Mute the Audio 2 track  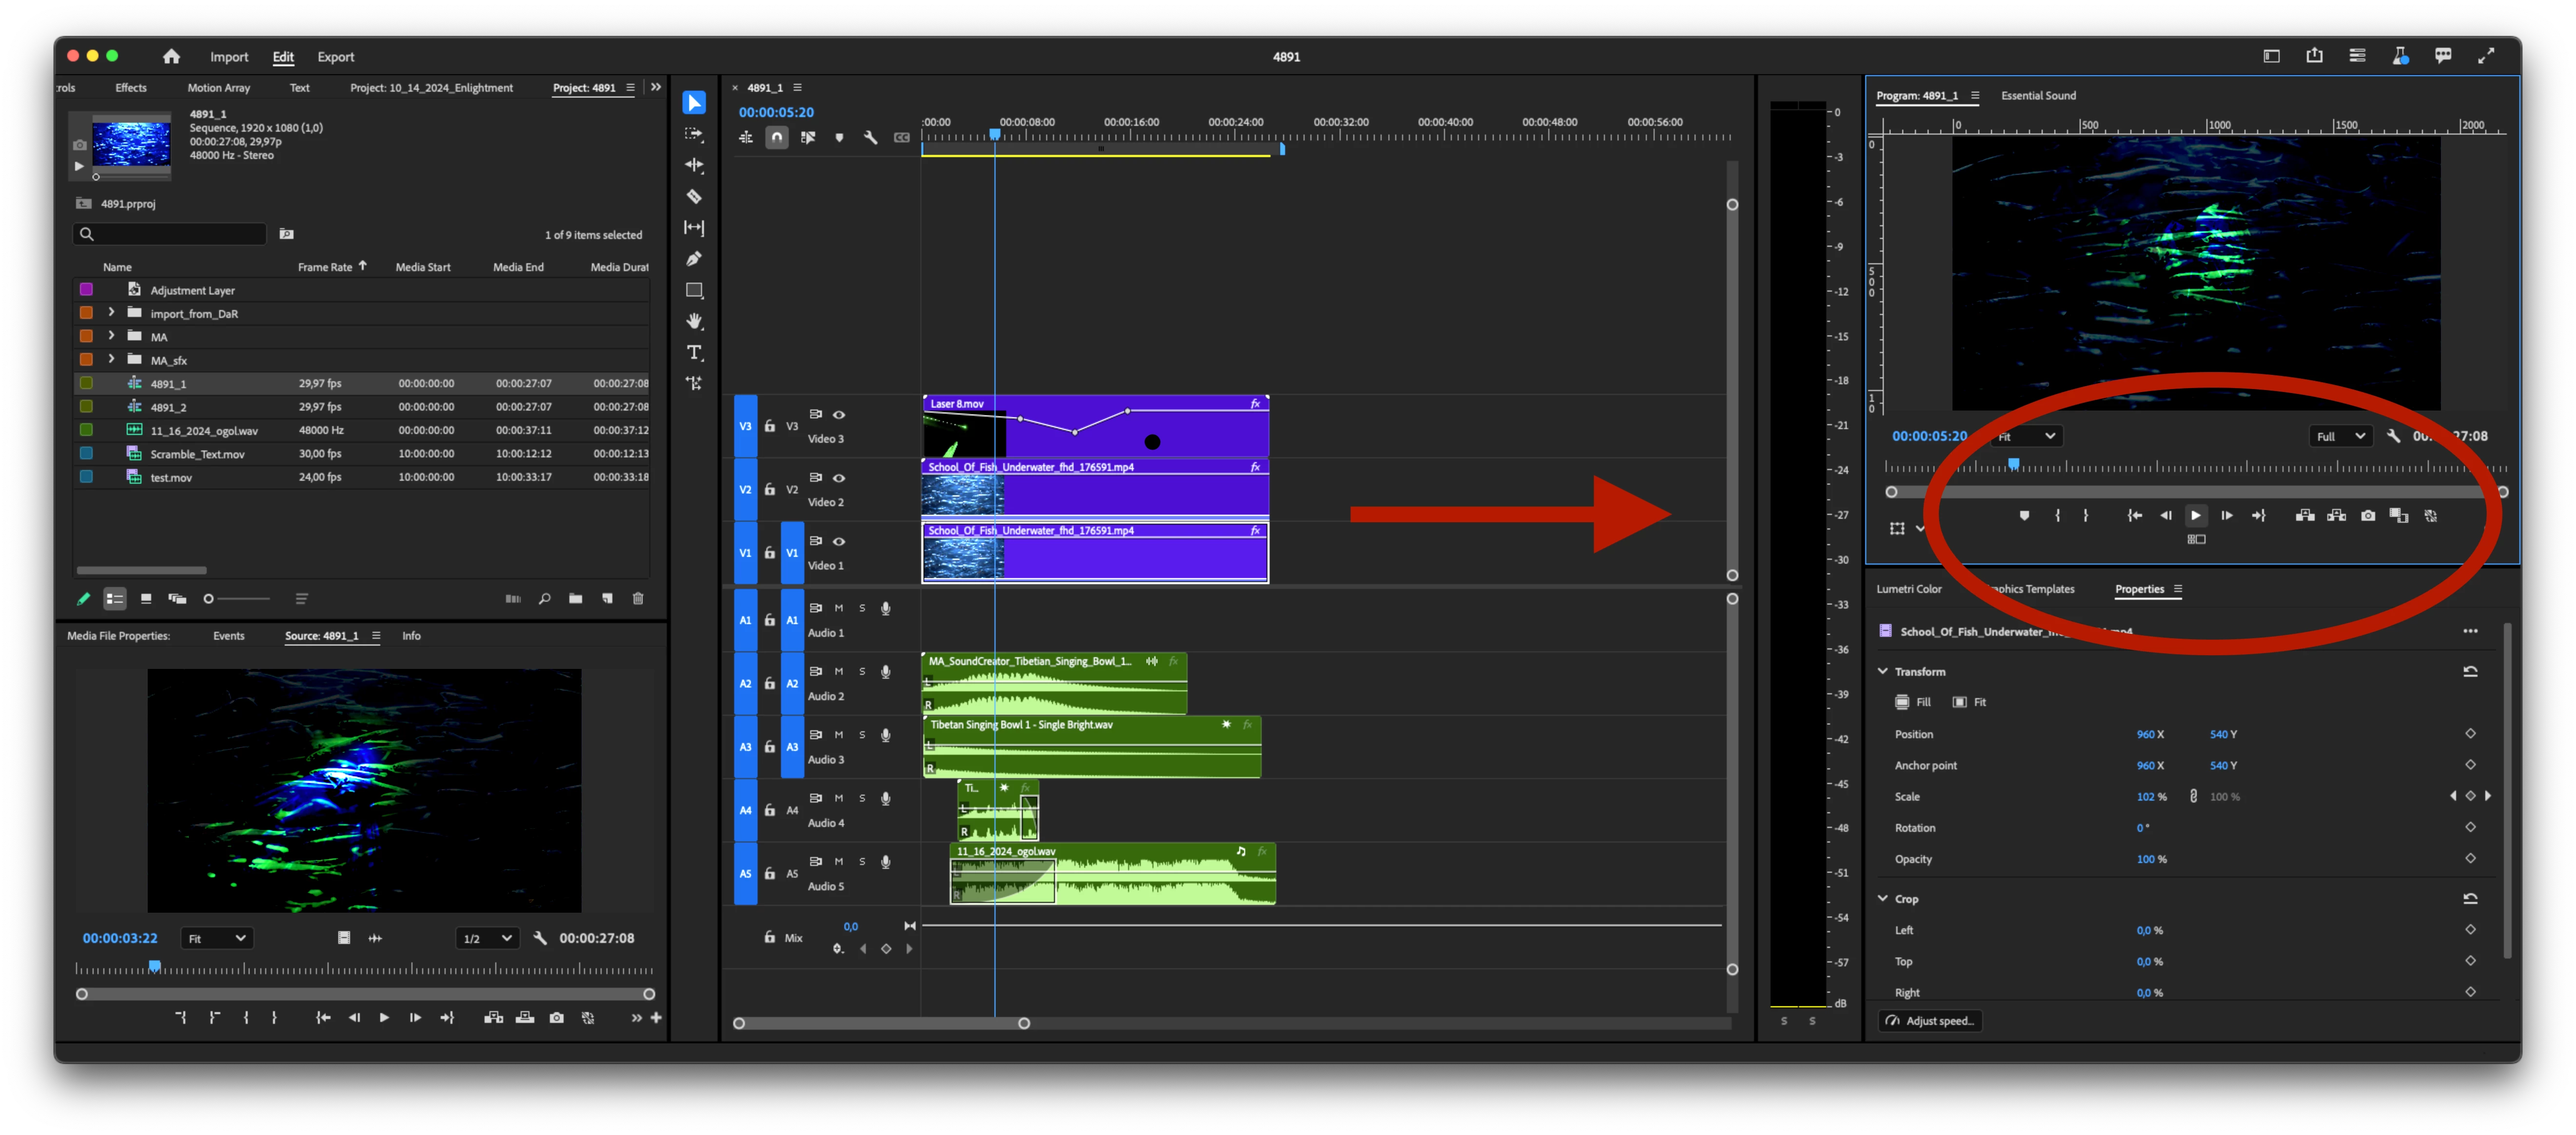pyautogui.click(x=839, y=671)
